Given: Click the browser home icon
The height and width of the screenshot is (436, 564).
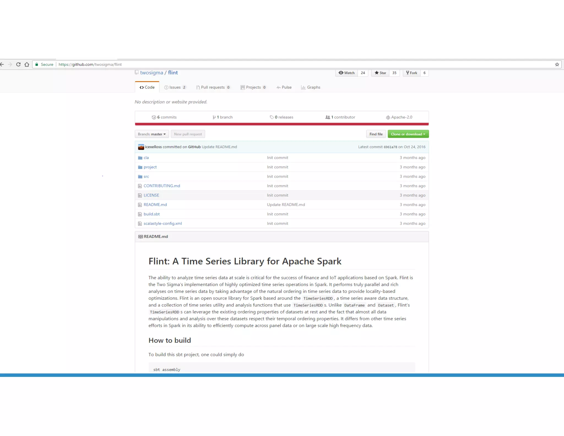Looking at the screenshot, I should (x=27, y=64).
